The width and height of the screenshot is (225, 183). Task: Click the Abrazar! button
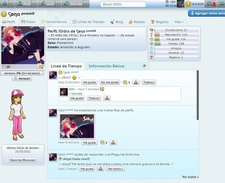tap(22, 79)
